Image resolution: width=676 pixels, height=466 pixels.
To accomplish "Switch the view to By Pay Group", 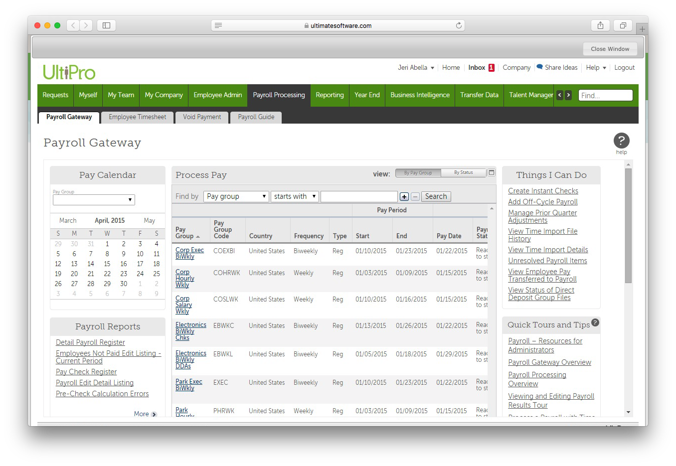I will click(x=418, y=173).
